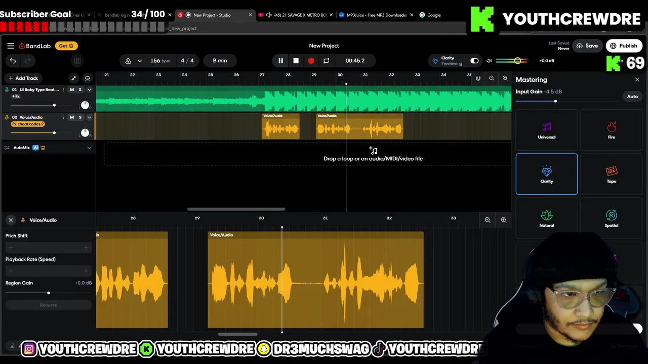Image resolution: width=648 pixels, height=364 pixels.
Task: Expand Voice/Audio track chevron
Action: (x=89, y=117)
